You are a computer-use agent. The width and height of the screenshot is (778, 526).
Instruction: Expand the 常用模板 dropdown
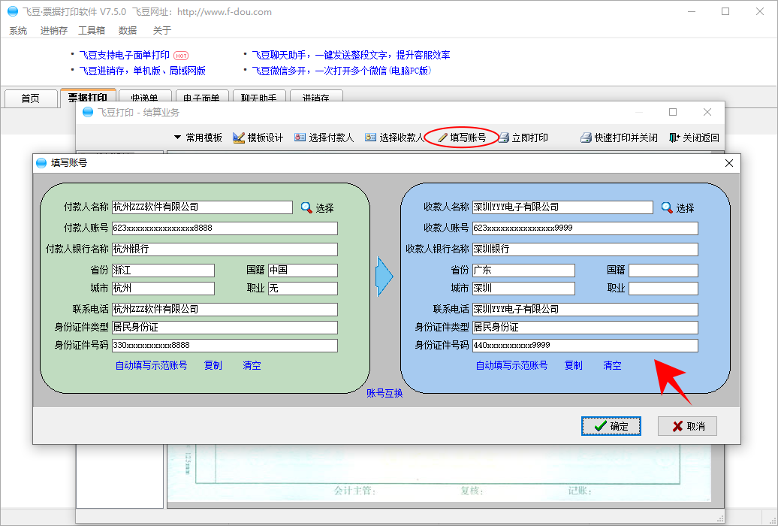(x=198, y=138)
